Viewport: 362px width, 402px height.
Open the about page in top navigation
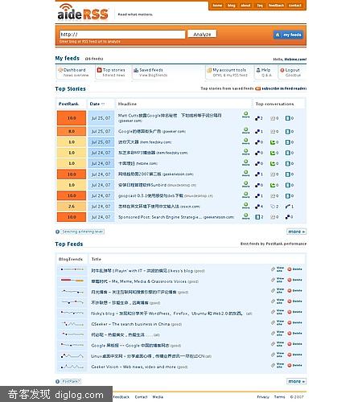tap(245, 6)
